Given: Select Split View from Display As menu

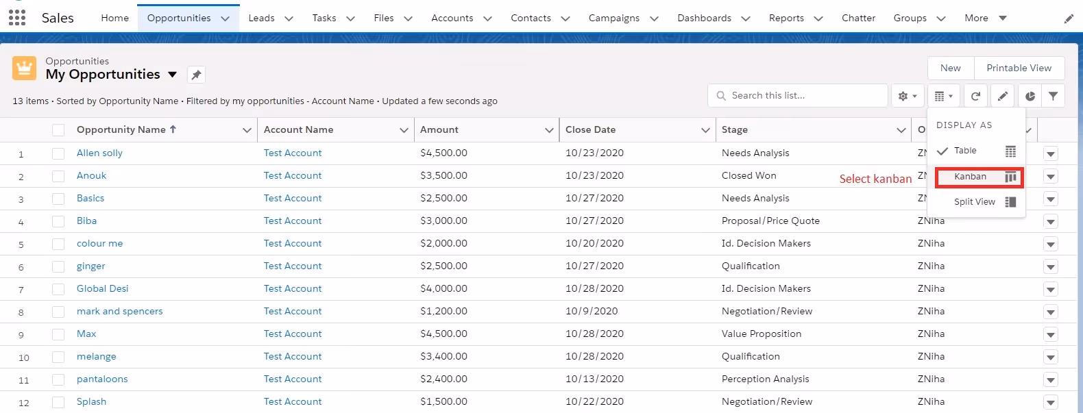Looking at the screenshot, I should click(977, 202).
